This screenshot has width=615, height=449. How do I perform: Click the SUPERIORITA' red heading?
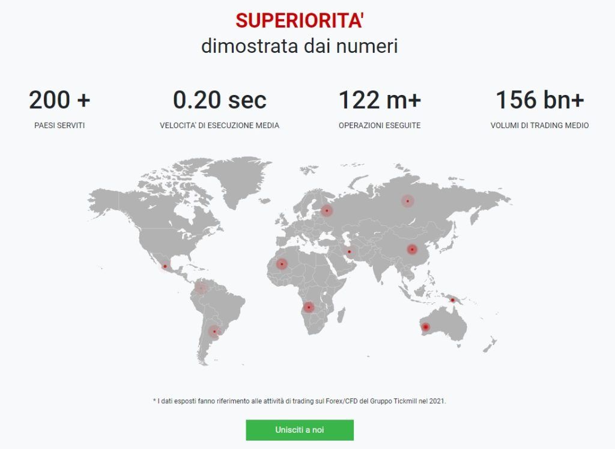[x=300, y=20]
